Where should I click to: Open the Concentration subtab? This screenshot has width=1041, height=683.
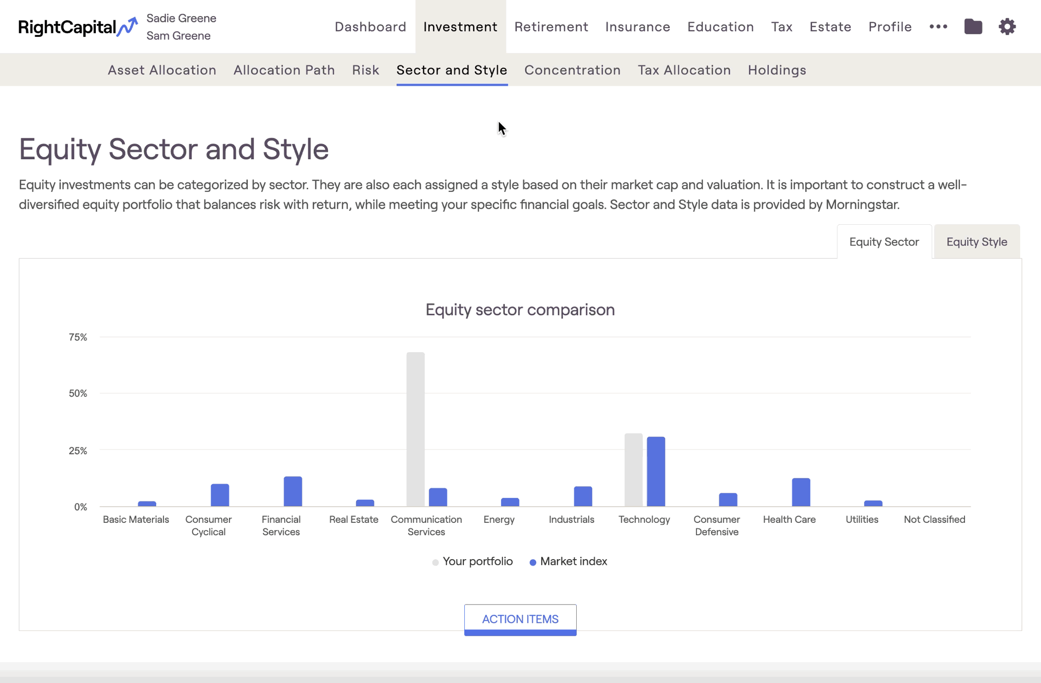coord(573,70)
